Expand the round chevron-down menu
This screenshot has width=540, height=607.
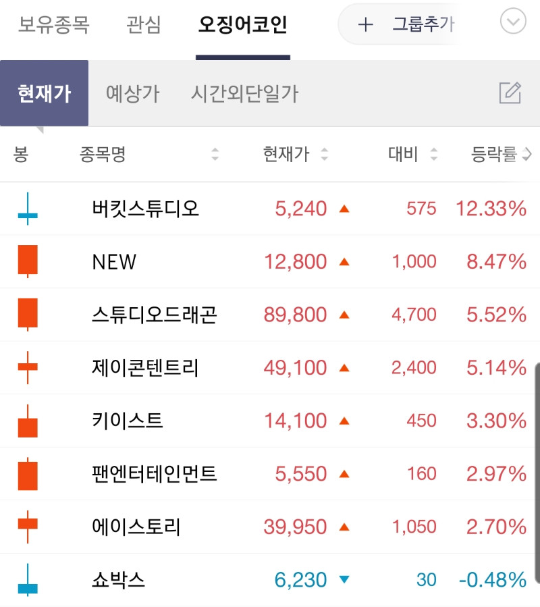[513, 23]
